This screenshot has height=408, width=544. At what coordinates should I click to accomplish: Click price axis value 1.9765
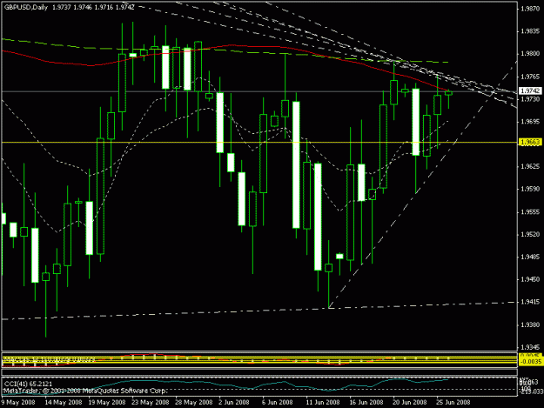point(530,77)
